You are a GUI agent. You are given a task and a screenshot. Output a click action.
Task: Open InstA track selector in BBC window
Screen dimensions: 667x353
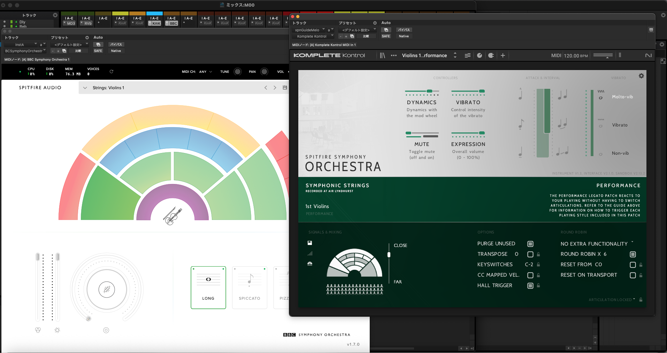tap(21, 45)
